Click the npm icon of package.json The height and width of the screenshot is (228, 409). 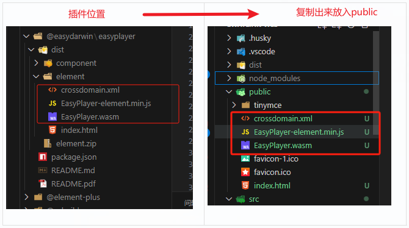tap(43, 157)
